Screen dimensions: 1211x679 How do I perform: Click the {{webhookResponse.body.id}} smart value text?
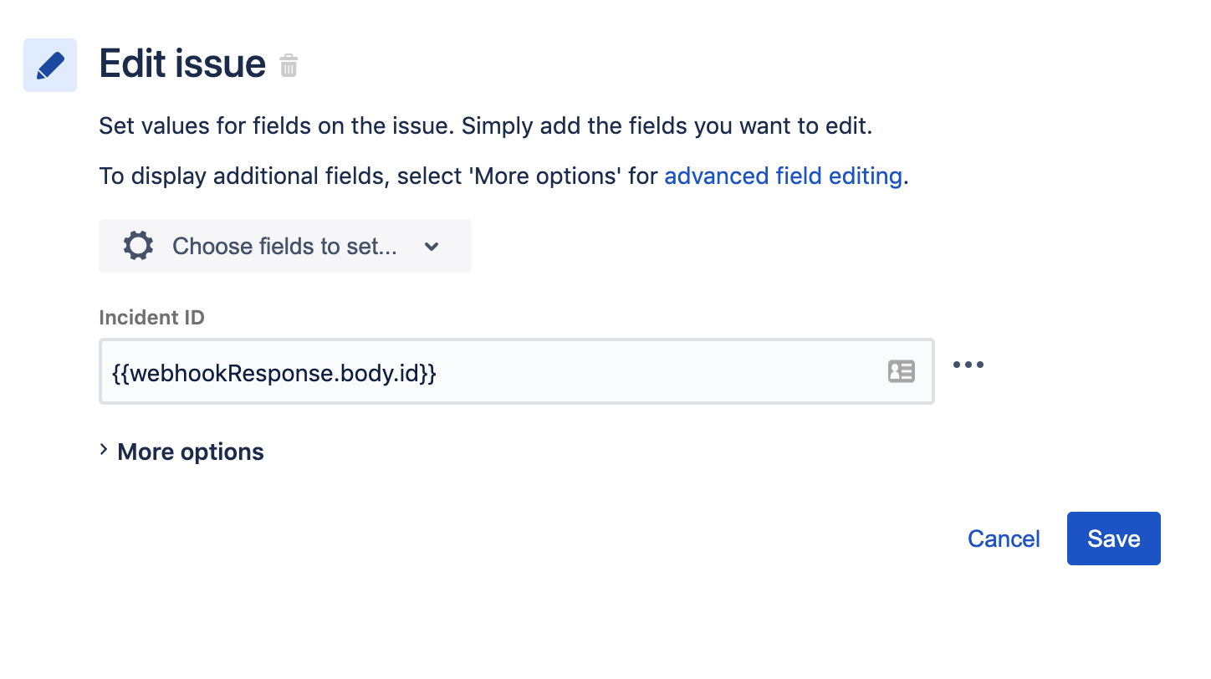[274, 373]
